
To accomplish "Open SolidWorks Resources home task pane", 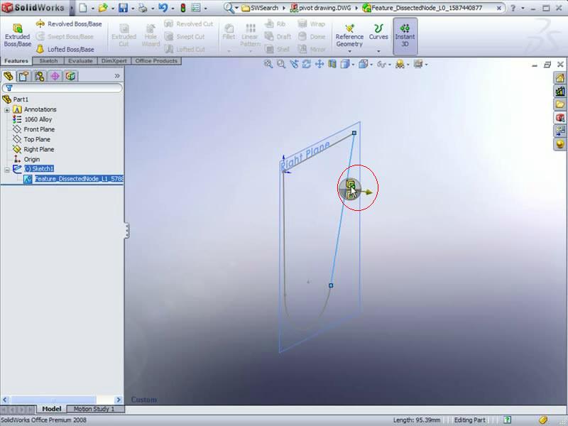I will 560,78.
